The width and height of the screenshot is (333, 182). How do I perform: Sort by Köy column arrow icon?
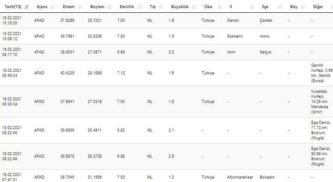click(303, 7)
